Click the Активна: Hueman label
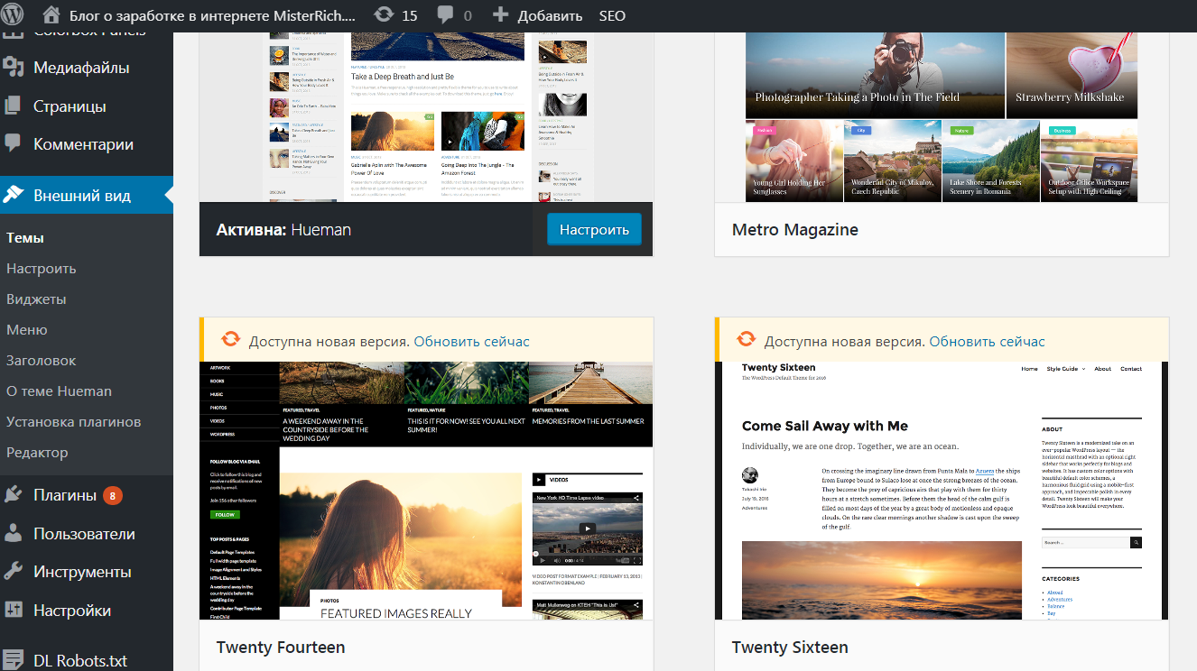 pyautogui.click(x=283, y=230)
